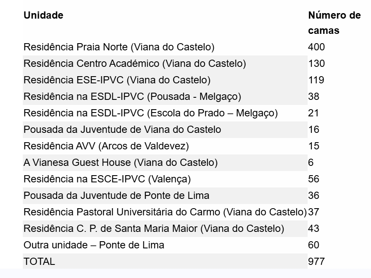Select "Outra unidade – Ponte de Lima" row

[94, 245]
